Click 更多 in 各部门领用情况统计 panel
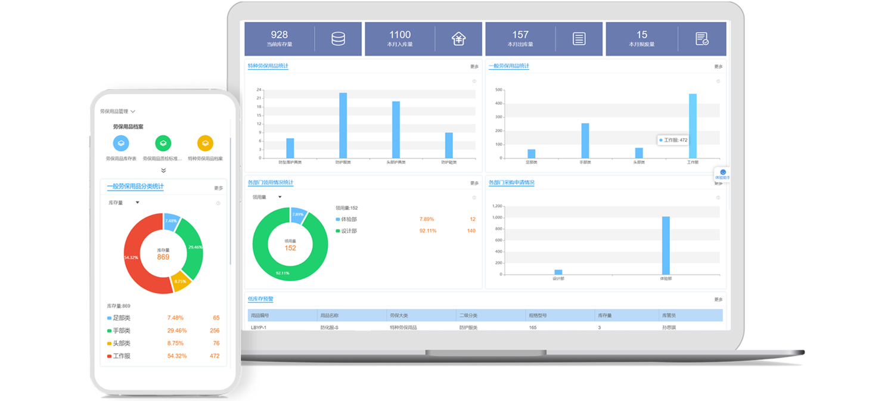Viewport: 894px width, 401px height. [x=474, y=184]
